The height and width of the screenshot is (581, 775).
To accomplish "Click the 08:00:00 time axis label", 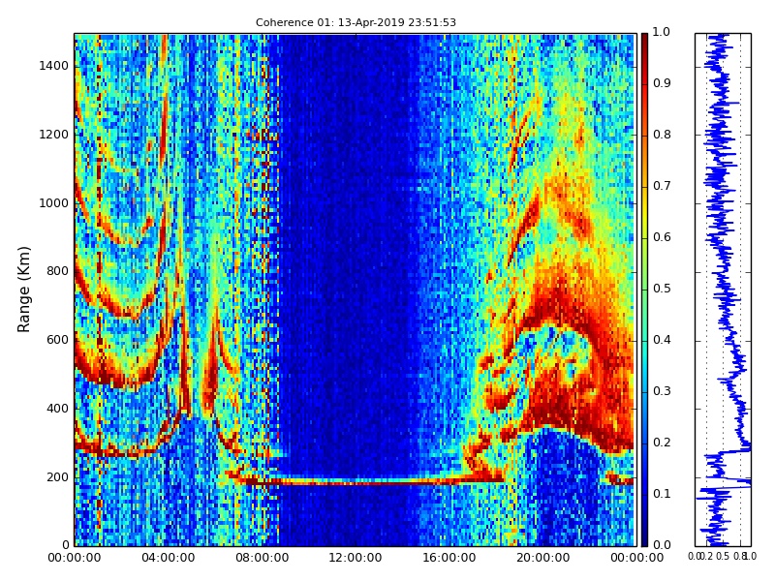I will pos(262,558).
